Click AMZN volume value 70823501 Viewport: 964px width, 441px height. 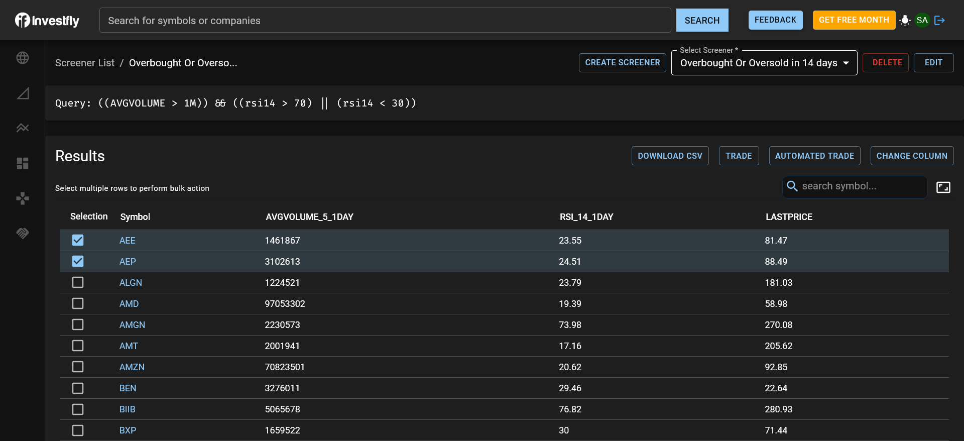(285, 367)
